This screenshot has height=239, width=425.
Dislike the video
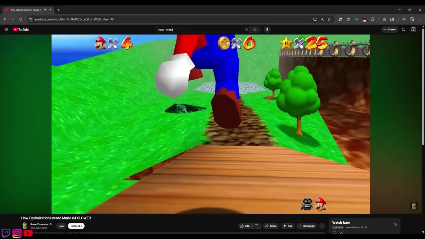pos(256,226)
